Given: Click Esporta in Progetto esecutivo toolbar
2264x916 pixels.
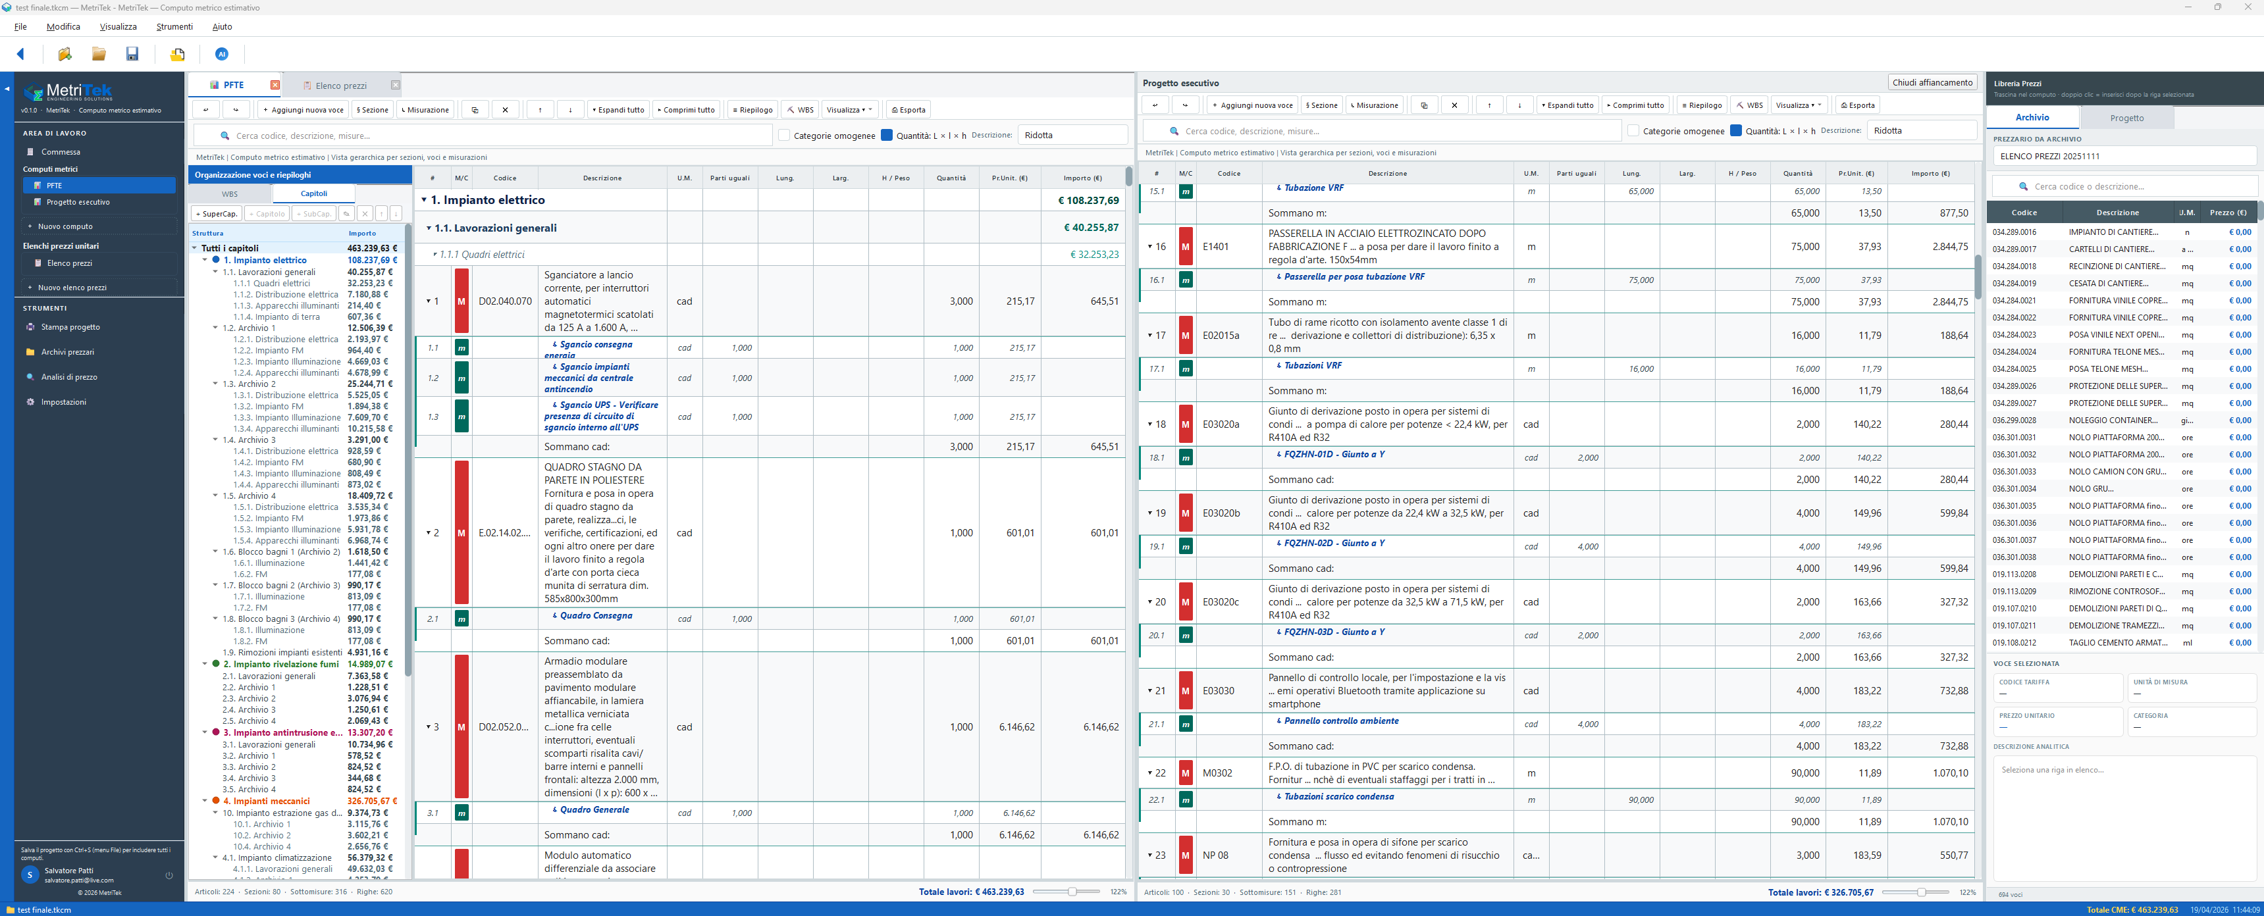Looking at the screenshot, I should (1857, 105).
